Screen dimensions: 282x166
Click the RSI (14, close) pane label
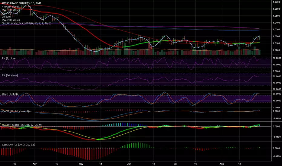tap(10, 75)
